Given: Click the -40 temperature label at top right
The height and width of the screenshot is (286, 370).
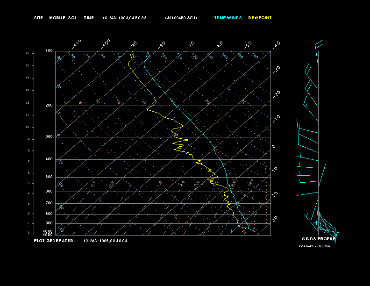Looking at the screenshot, I should [276, 45].
